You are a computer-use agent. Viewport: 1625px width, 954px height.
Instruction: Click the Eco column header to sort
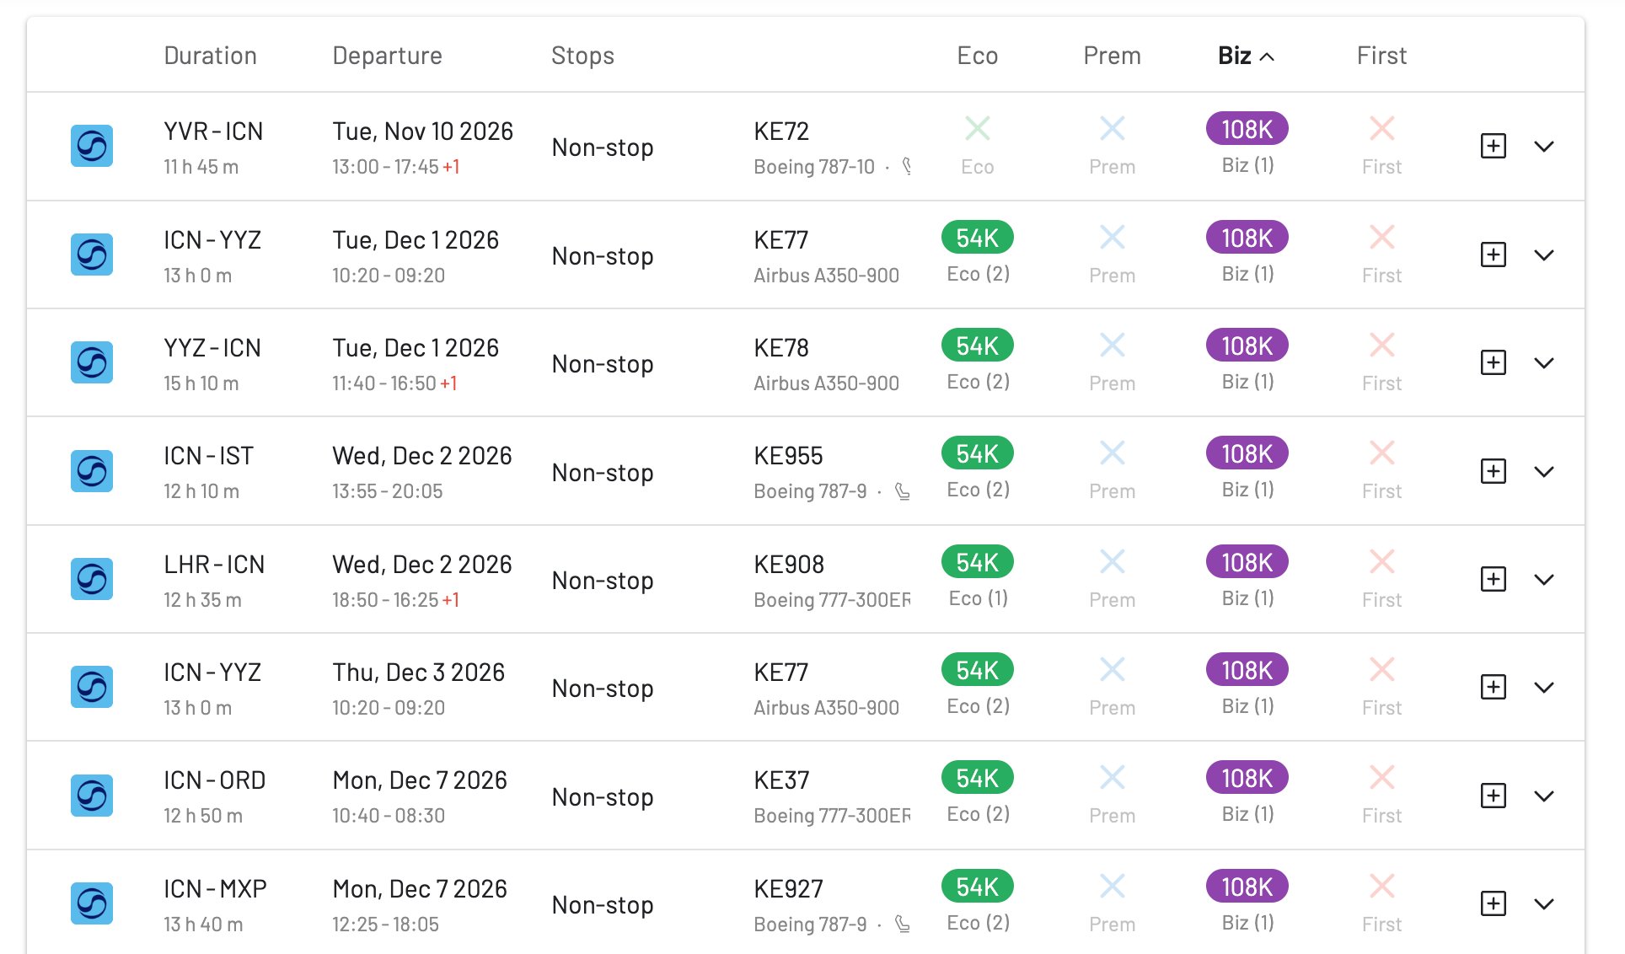pyautogui.click(x=977, y=56)
